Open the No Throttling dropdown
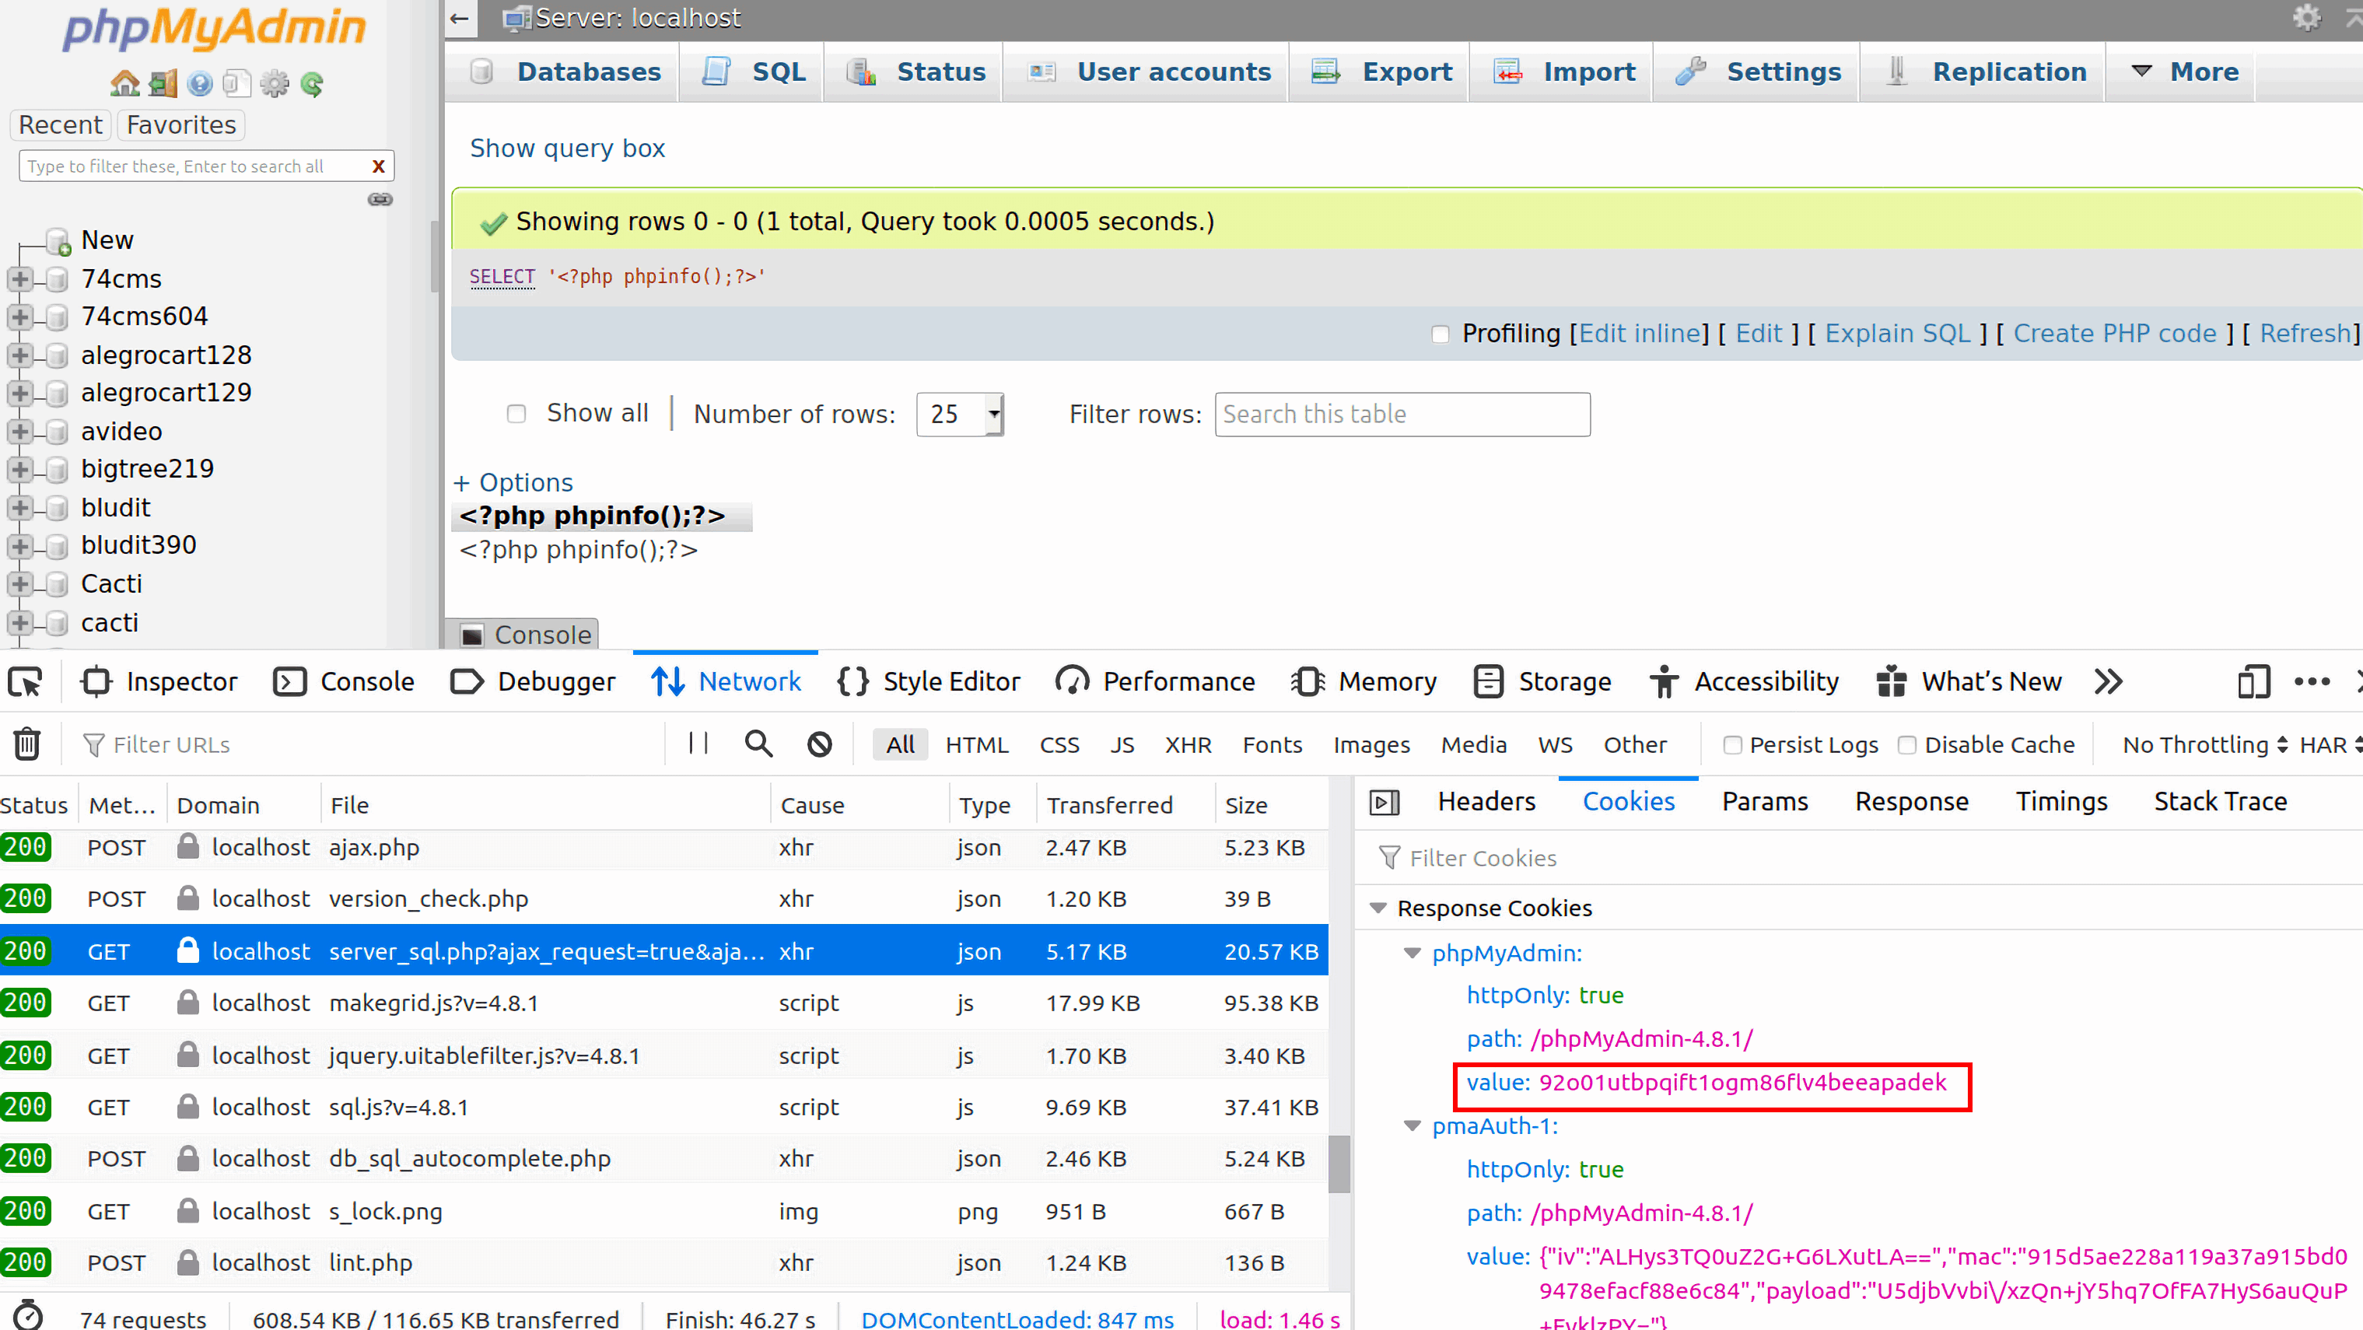 (2204, 745)
